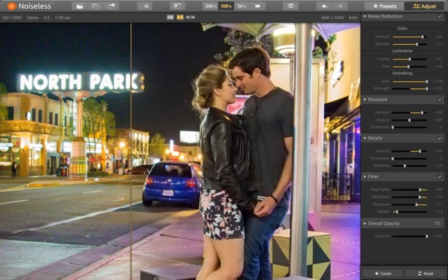This screenshot has height=280, width=448.
Task: Set zoom to 100%
Action: pos(226,6)
